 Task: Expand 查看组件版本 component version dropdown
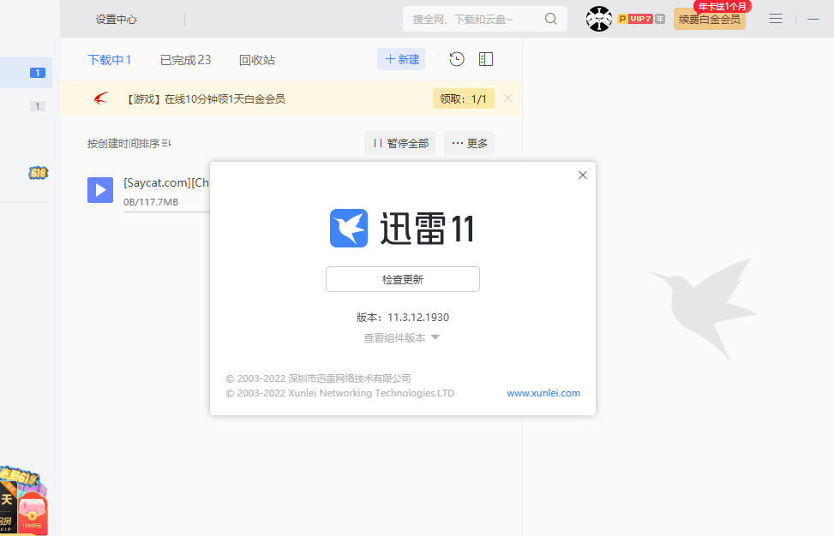pyautogui.click(x=403, y=337)
